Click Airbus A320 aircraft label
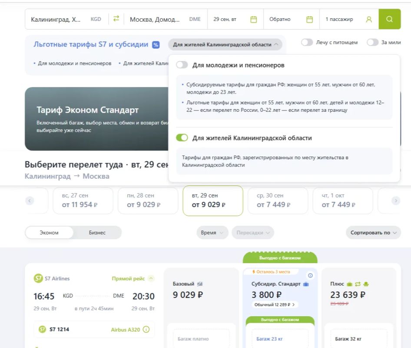 click(125, 330)
